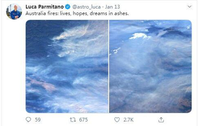Click the reply speech bubble icon
Image resolution: width=199 pixels, height=126 pixels.
pos(28,120)
